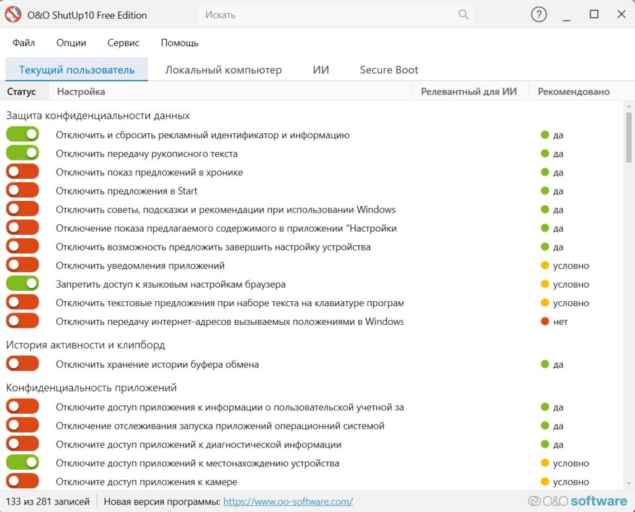Sort by the Настройка column header
The image size is (635, 512).
click(231, 92)
